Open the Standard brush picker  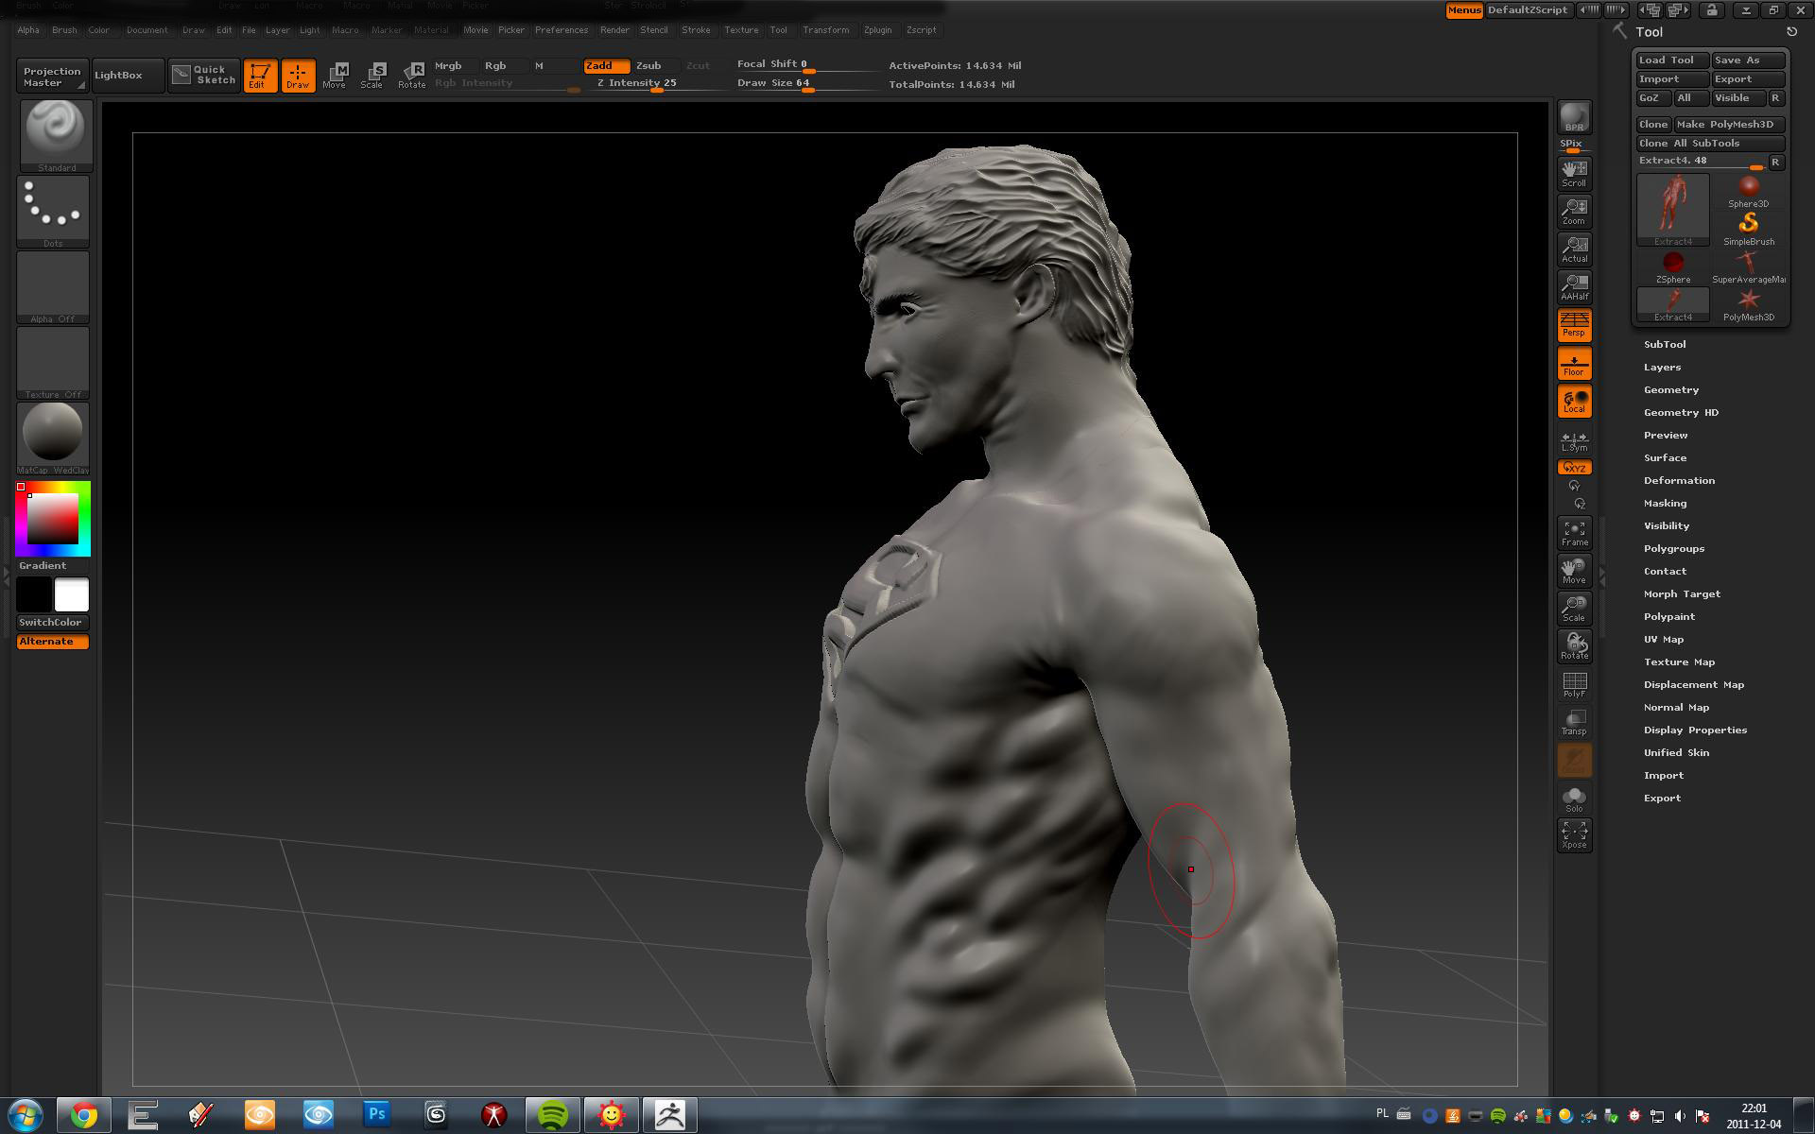click(56, 135)
